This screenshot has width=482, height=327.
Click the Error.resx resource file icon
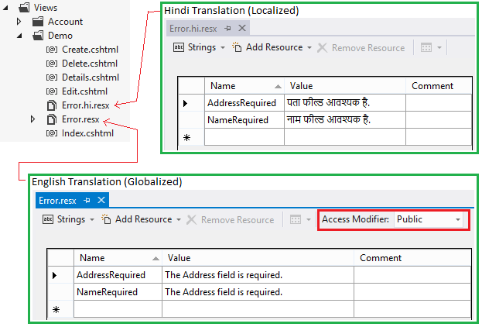click(x=52, y=119)
